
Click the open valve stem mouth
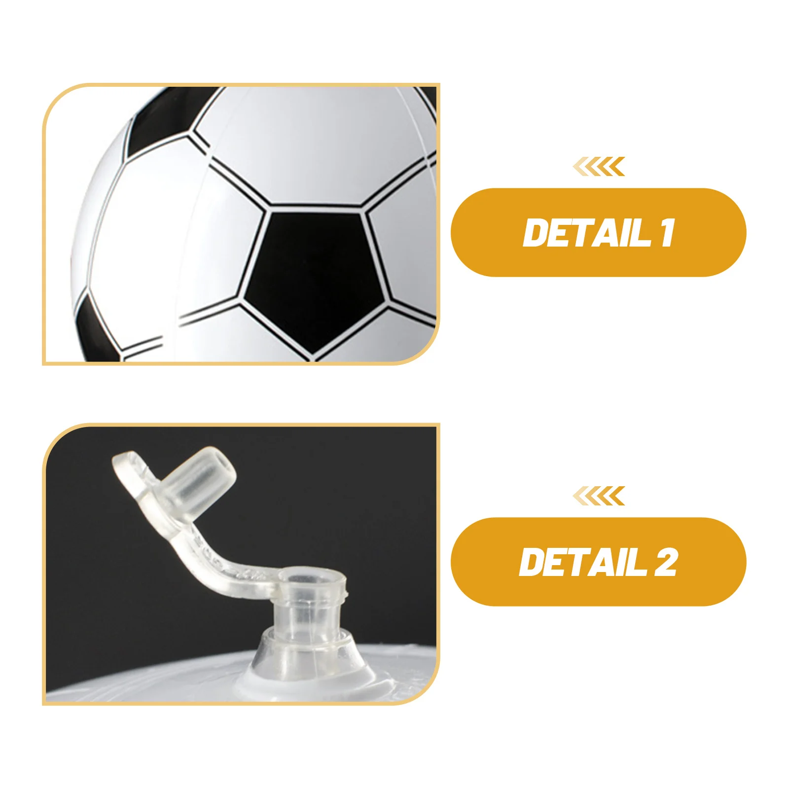tap(311, 577)
